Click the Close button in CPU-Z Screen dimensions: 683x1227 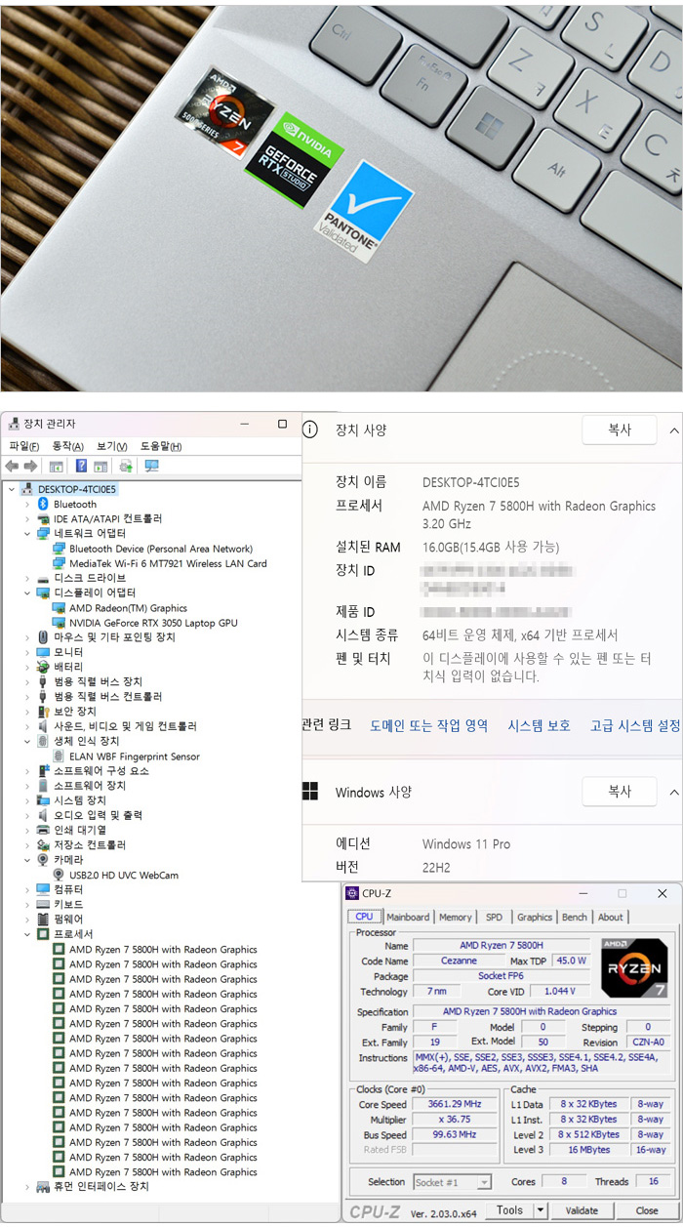tap(646, 1210)
